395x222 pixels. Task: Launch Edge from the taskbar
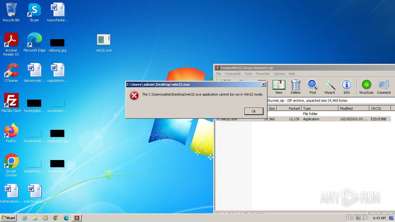pyautogui.click(x=66, y=218)
